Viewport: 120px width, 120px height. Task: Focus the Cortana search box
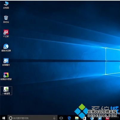click(32, 118)
